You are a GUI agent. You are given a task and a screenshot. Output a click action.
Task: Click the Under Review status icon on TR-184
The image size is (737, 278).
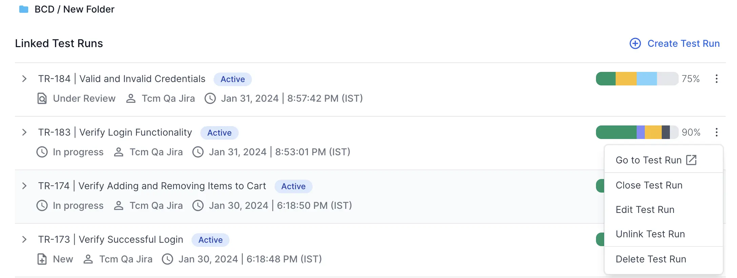[x=42, y=98]
